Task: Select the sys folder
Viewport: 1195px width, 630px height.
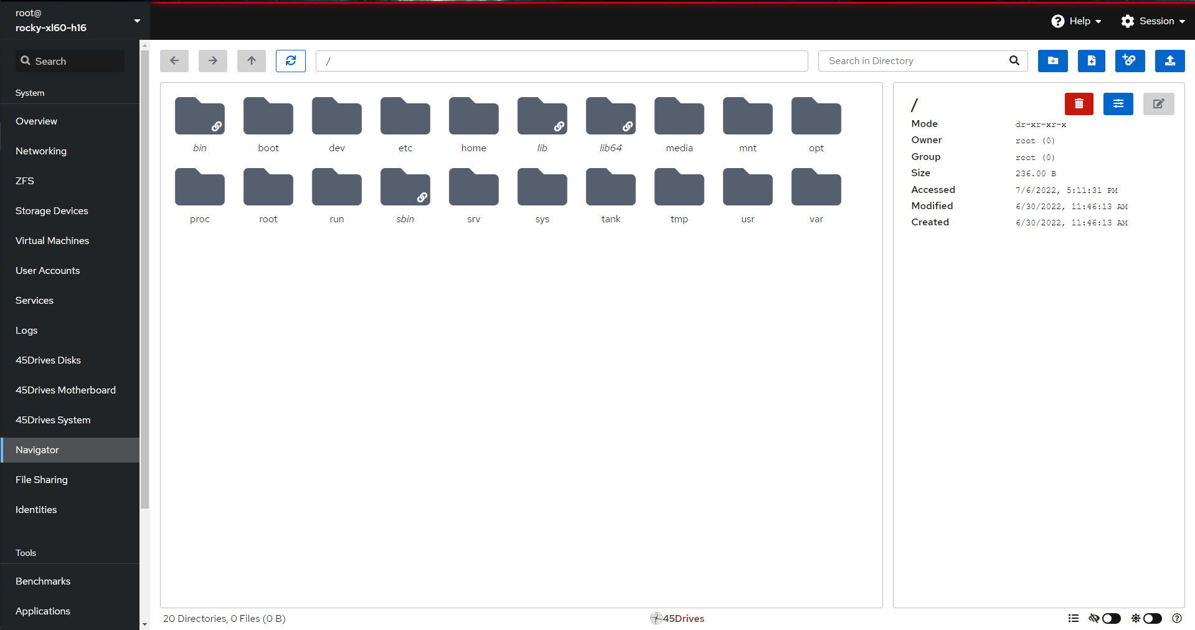Action: click(542, 195)
